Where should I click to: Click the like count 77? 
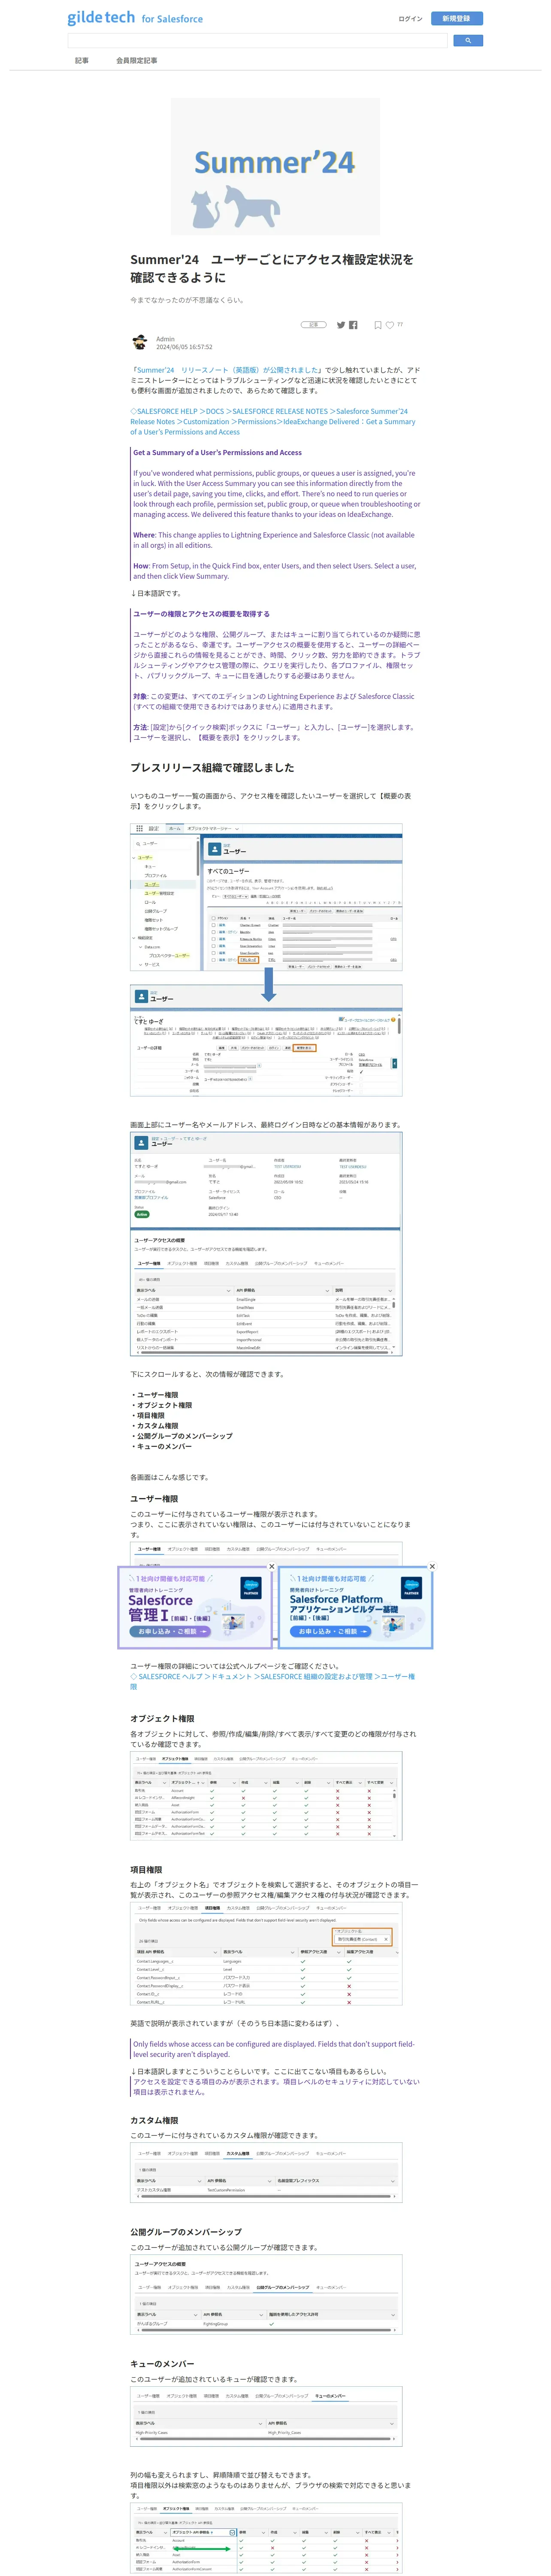point(400,325)
